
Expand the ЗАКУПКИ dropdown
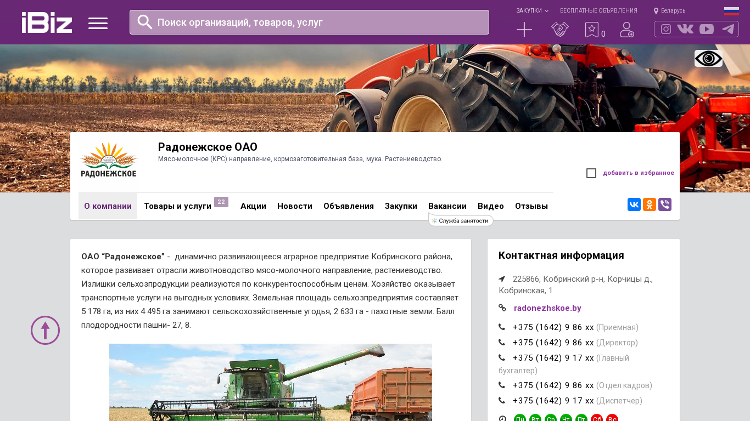click(x=532, y=11)
